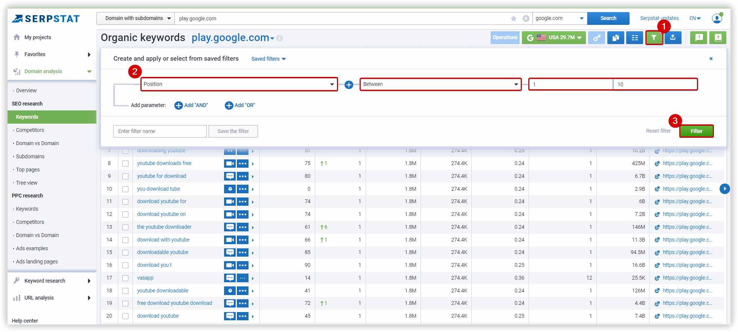The height and width of the screenshot is (332, 738).
Task: Tick checkbox for youtube downloads free
Action: pos(125,164)
